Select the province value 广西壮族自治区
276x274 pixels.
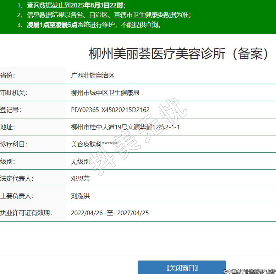(92, 76)
